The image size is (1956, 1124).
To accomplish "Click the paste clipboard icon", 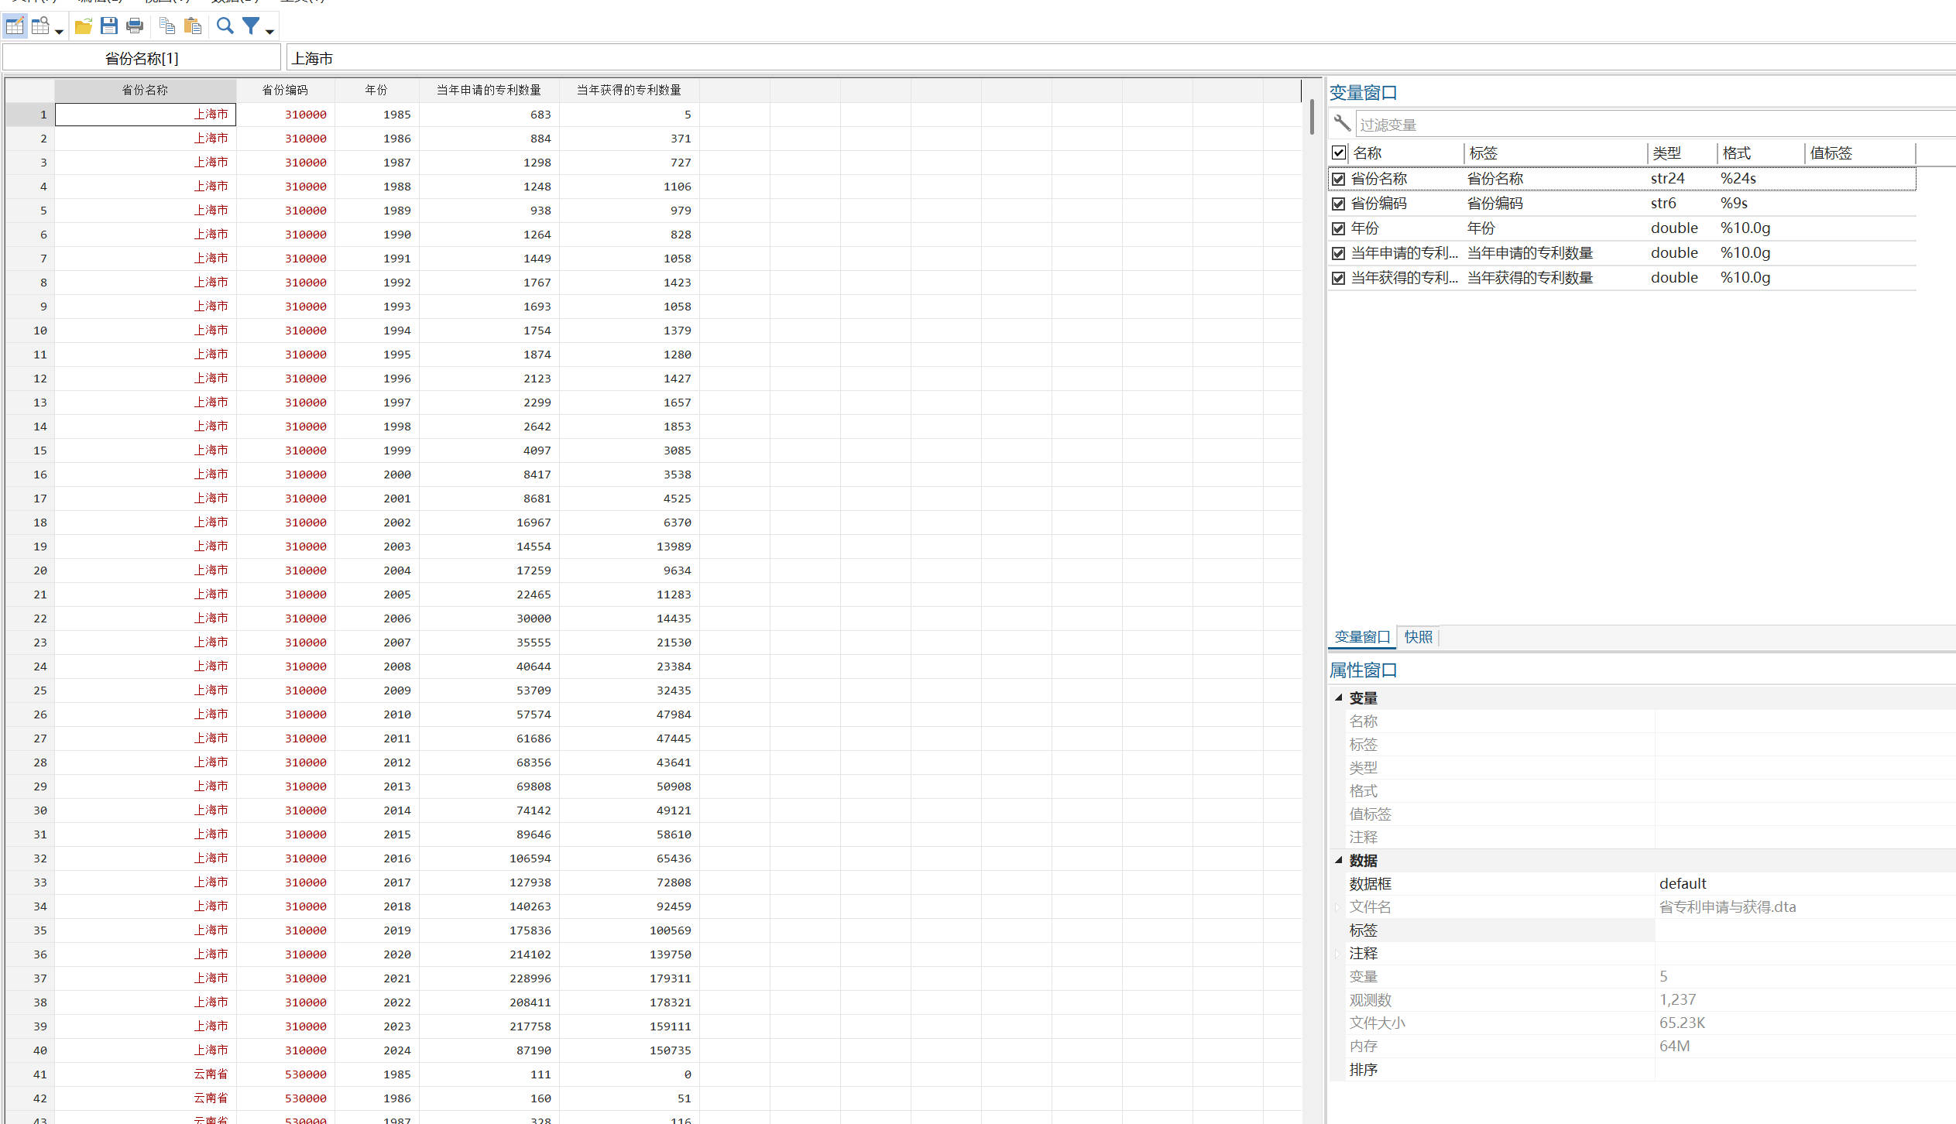I will click(193, 26).
